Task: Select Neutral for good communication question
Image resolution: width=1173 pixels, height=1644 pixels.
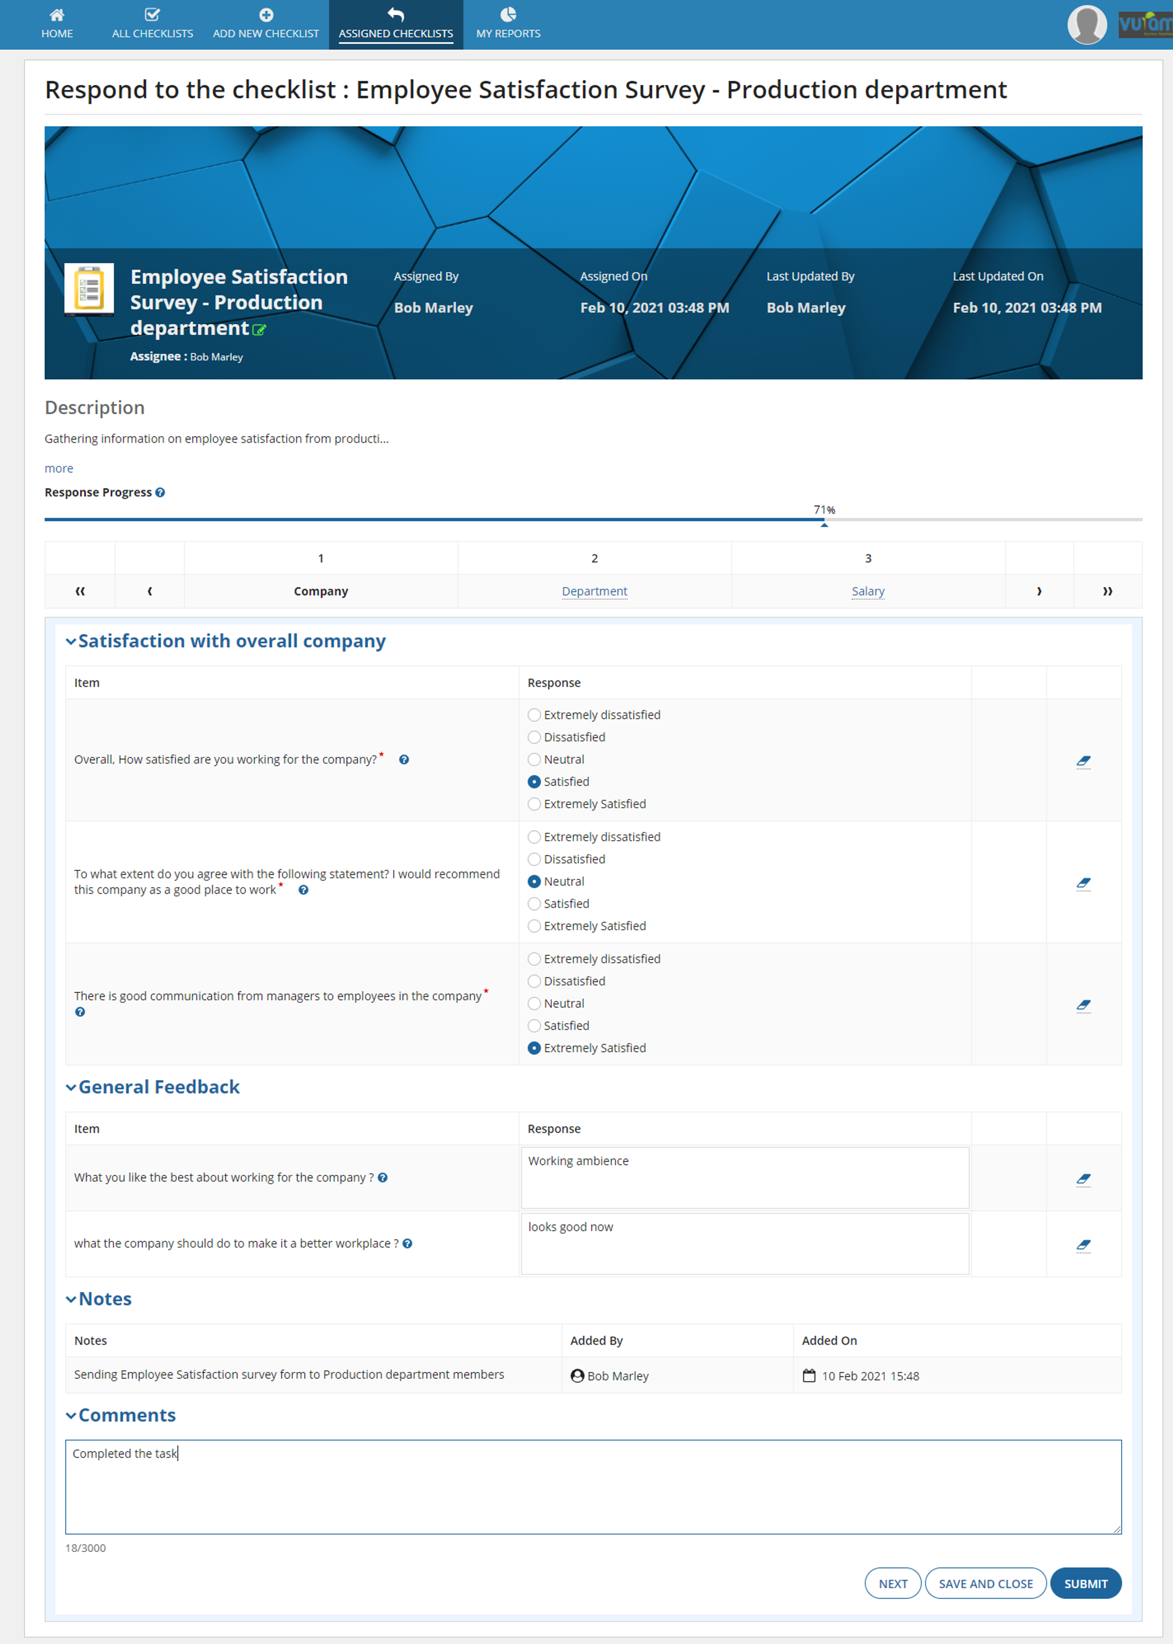Action: click(x=534, y=1004)
